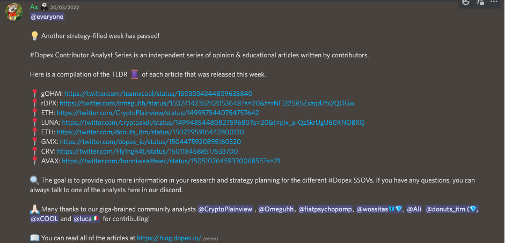
Task: Open the AVAX bondiwealthsec Twitter link
Action: point(171,161)
